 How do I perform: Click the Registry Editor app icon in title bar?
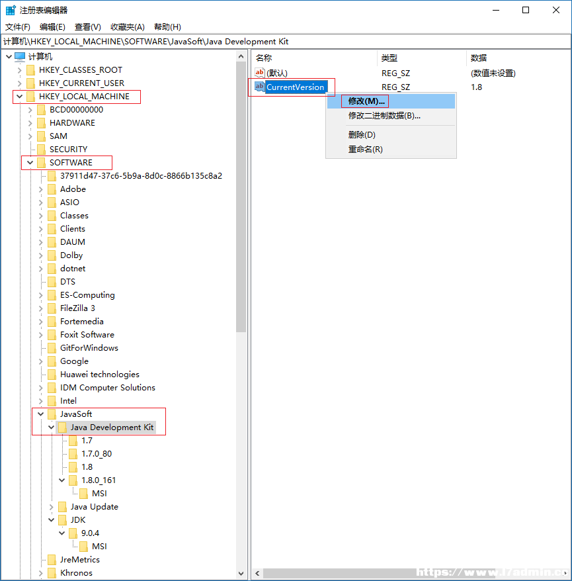pyautogui.click(x=11, y=10)
